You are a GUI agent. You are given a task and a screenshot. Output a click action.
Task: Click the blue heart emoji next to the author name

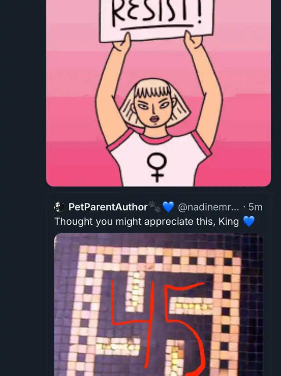coord(168,207)
